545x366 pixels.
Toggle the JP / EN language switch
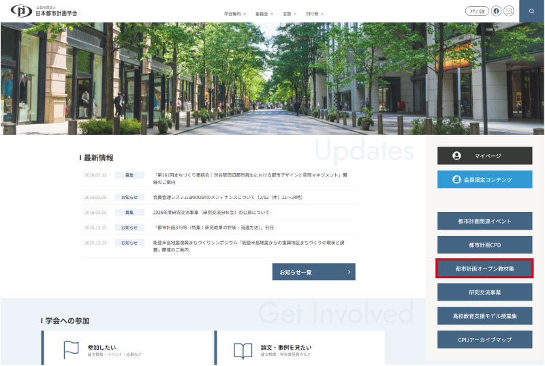click(x=477, y=11)
